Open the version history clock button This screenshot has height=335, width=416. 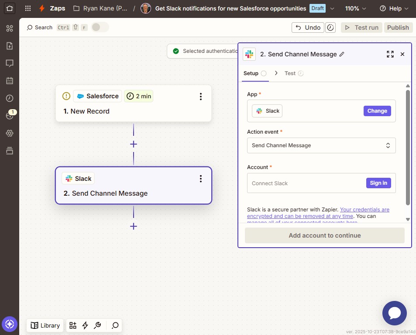[330, 28]
